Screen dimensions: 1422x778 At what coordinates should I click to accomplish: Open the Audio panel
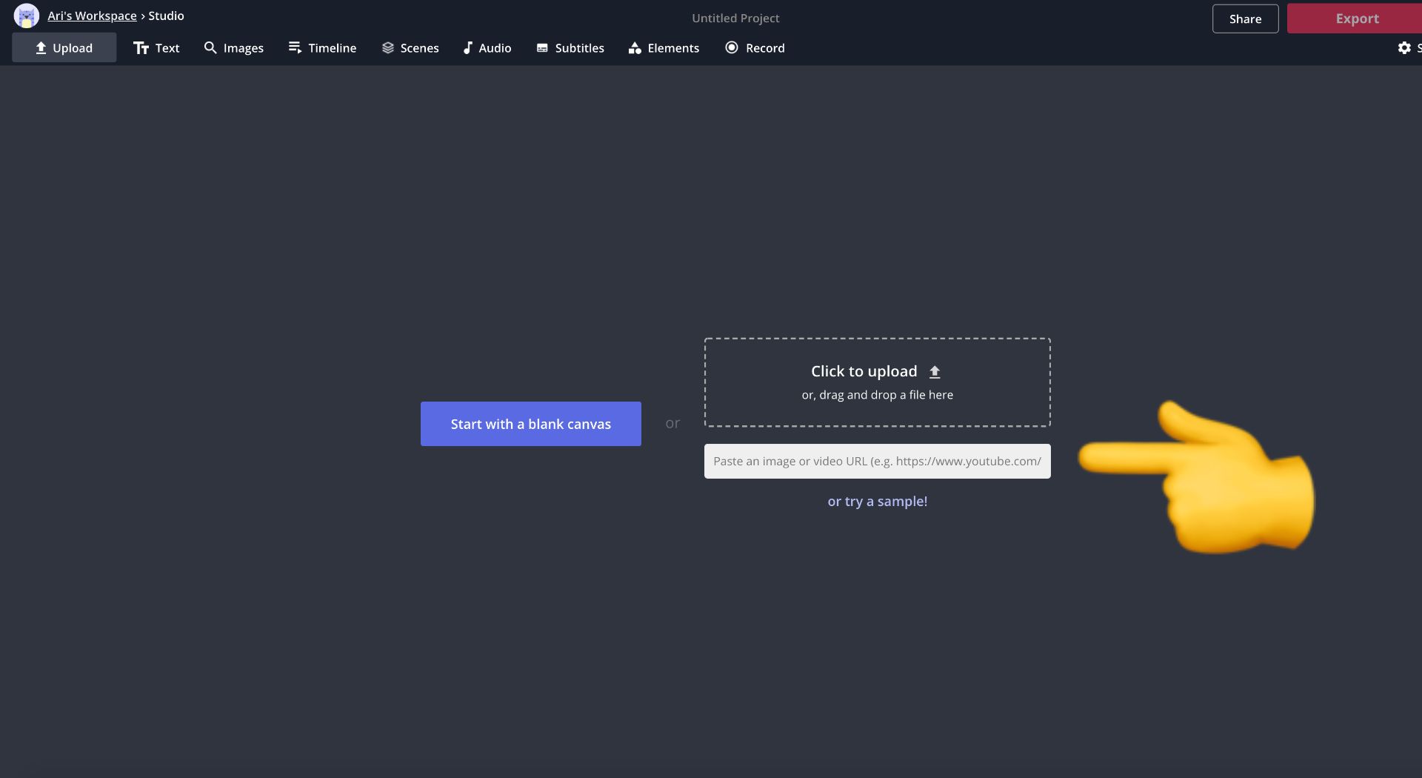pyautogui.click(x=487, y=47)
